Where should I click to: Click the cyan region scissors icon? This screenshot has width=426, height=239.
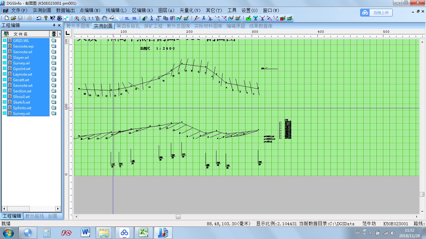pyautogui.click(x=255, y=18)
